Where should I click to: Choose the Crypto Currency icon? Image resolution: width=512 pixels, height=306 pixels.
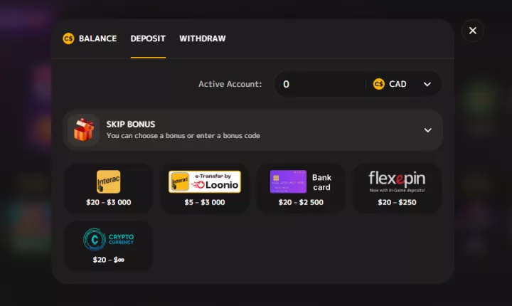(x=108, y=239)
